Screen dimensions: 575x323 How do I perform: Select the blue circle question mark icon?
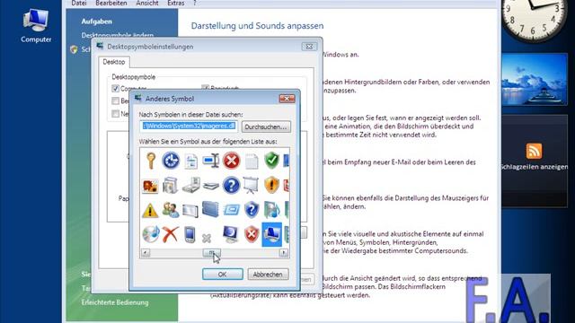coord(232,186)
